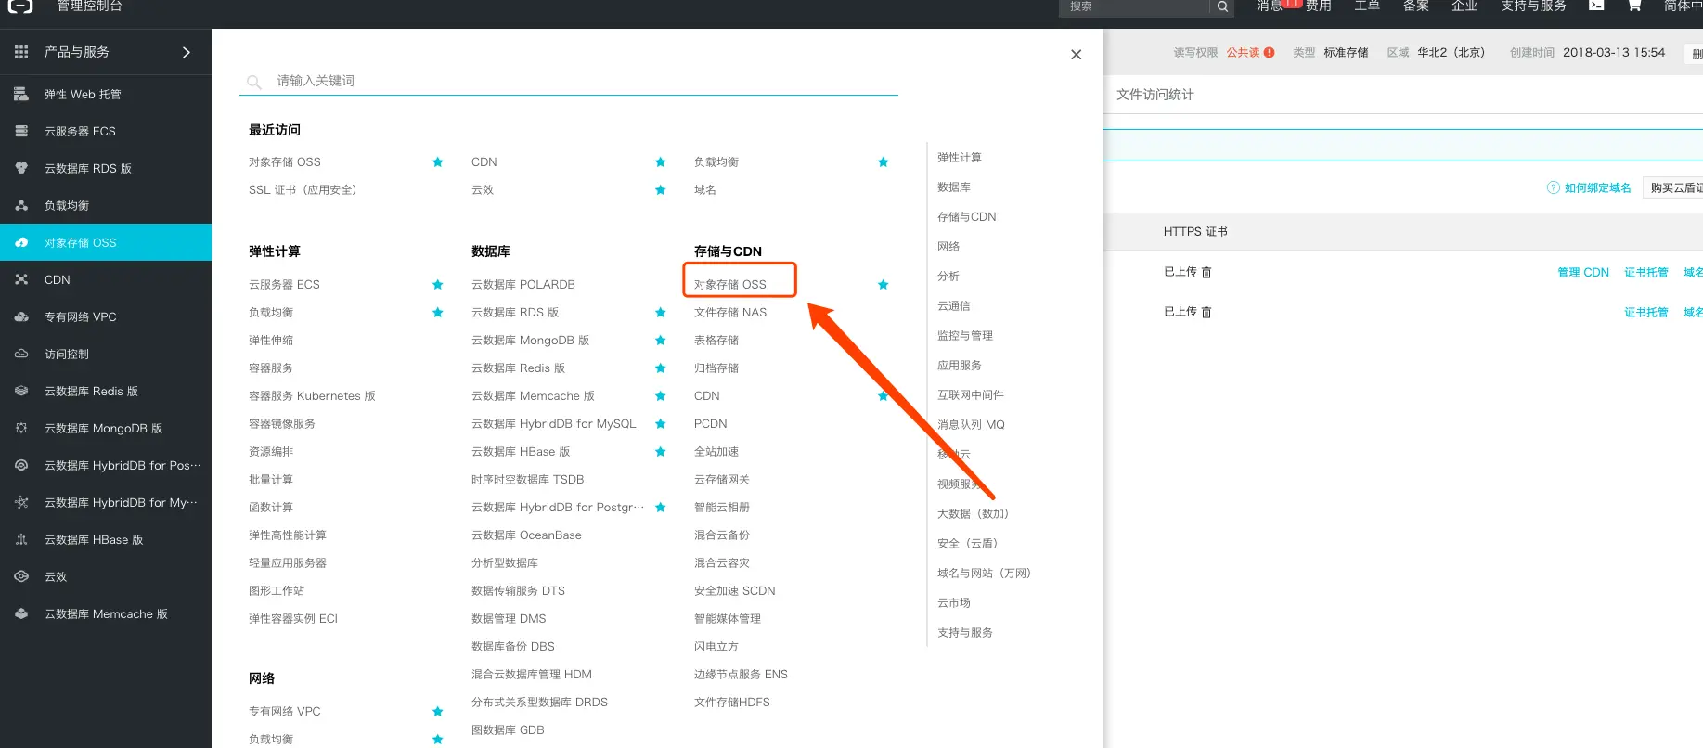Jump to 消息队列 MQ category
1703x748 pixels.
[x=971, y=425]
